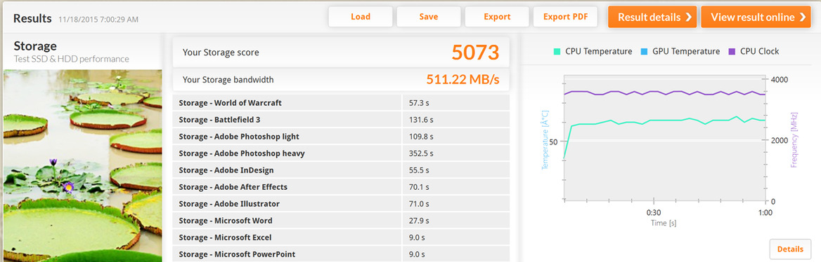Click the Storage test water lily thumbnail

82,165
